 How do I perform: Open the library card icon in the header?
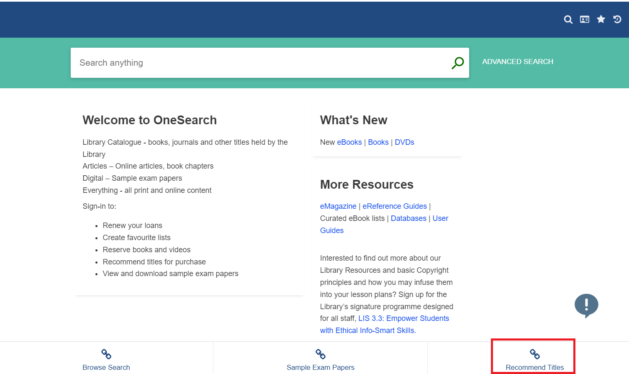point(584,19)
